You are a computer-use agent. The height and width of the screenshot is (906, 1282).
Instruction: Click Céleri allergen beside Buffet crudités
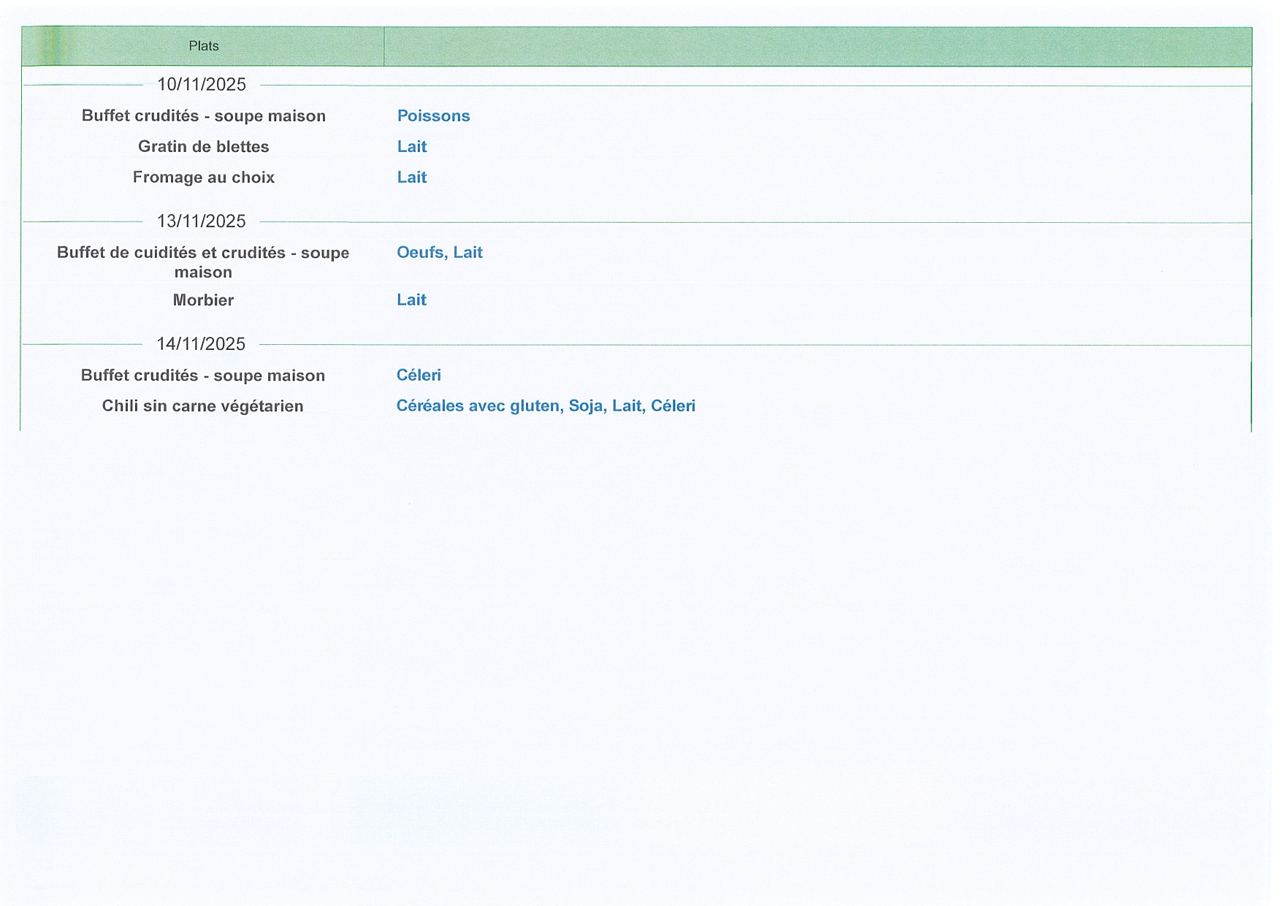point(419,376)
